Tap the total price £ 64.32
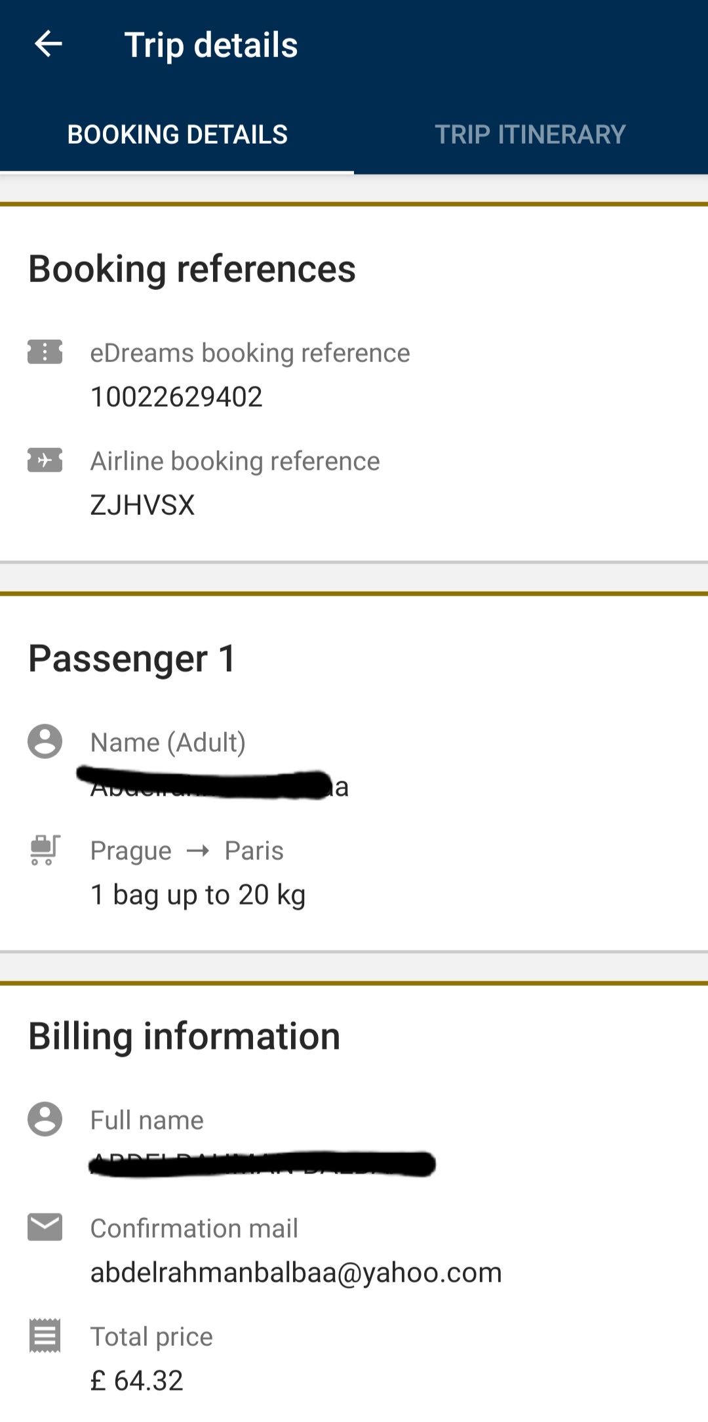Image resolution: width=708 pixels, height=1422 pixels. pos(136,1381)
